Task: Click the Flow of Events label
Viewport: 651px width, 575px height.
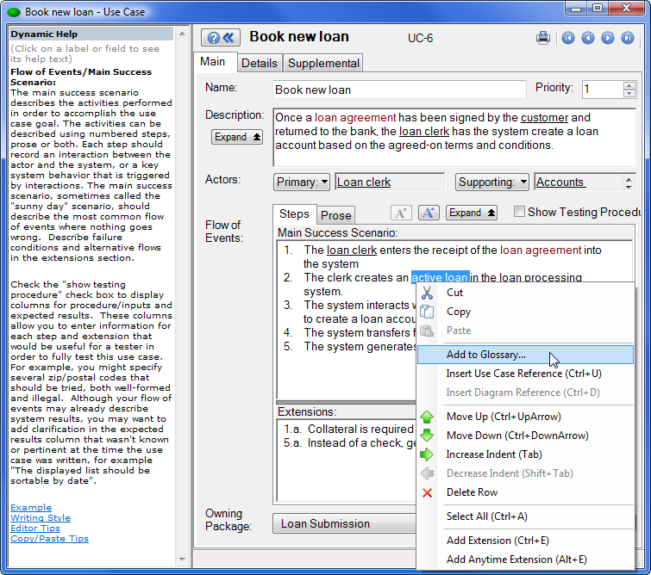Action: [224, 232]
